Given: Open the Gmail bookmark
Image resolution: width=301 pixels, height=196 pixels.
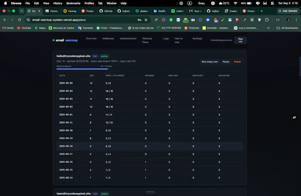Looking at the screenshot, I should tap(8, 28).
